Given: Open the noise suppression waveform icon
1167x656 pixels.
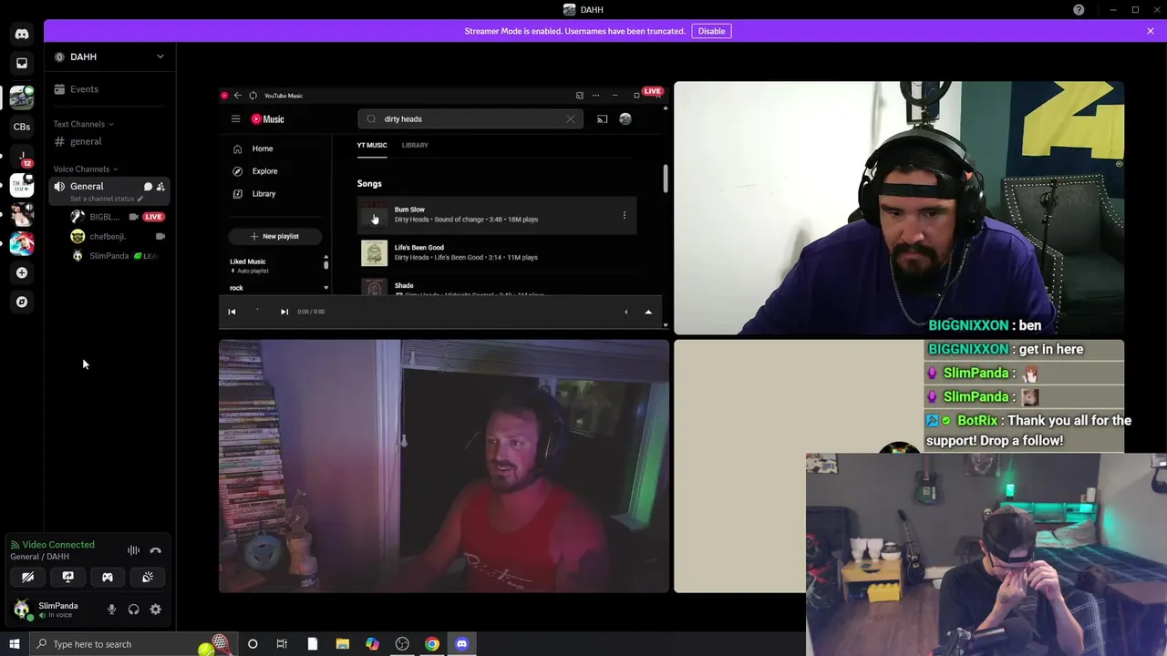Looking at the screenshot, I should 134,550.
